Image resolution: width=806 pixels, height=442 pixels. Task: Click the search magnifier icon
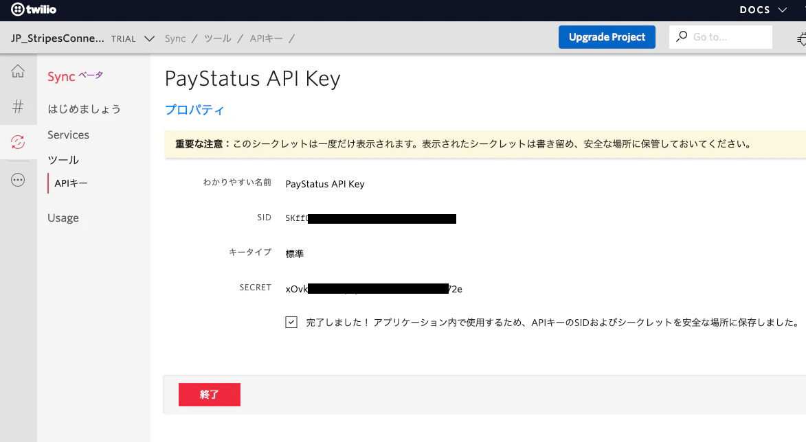[682, 36]
